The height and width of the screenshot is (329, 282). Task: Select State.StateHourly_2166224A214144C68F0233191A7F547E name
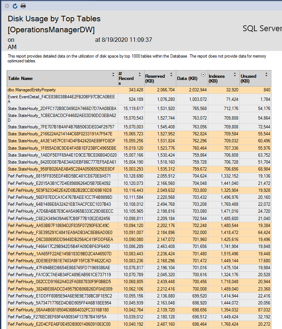tap(60, 134)
